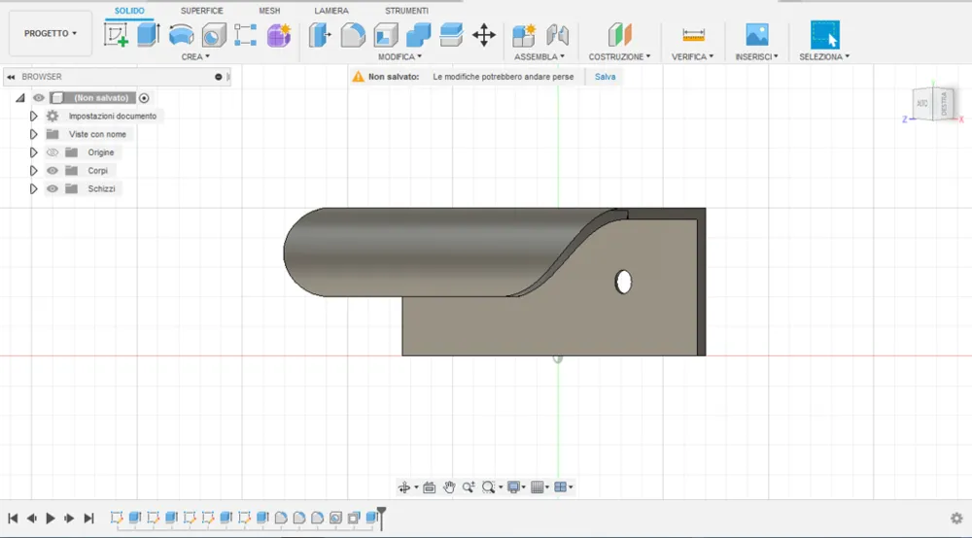Click the Salva link in warning bar
972x538 pixels.
point(605,77)
